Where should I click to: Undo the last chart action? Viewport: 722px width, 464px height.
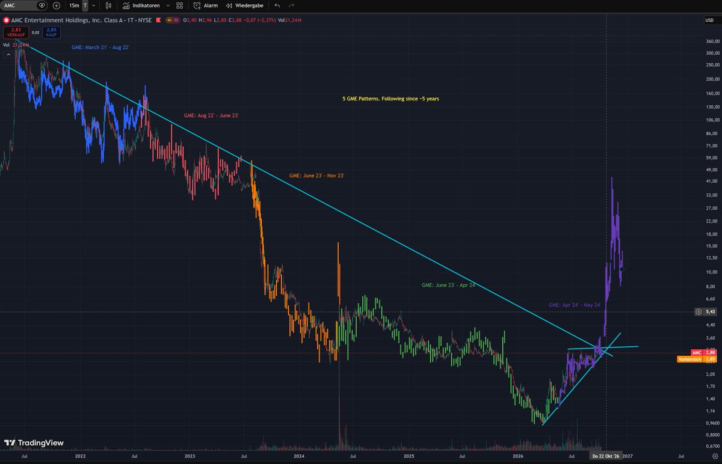click(277, 5)
